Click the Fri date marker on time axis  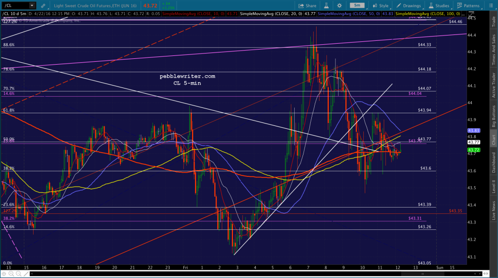(185, 267)
